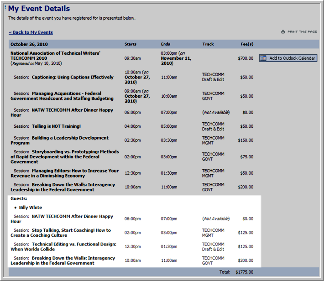Select the Storyboarding vs. Prototyping session

(x=65, y=157)
